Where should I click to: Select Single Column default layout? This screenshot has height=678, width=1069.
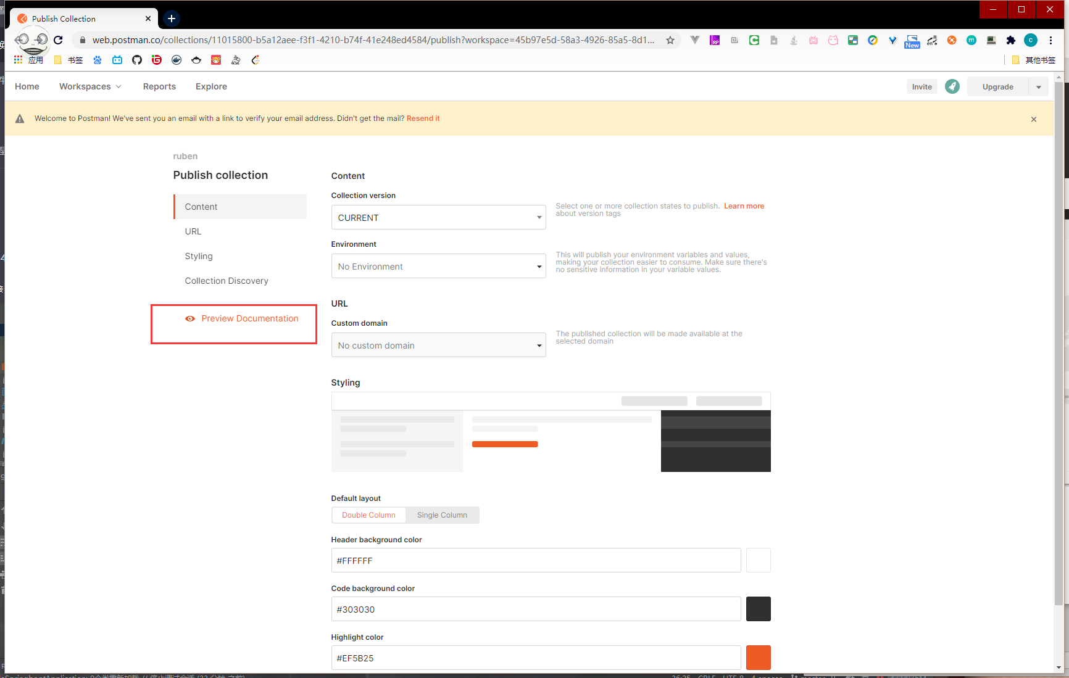(x=442, y=515)
